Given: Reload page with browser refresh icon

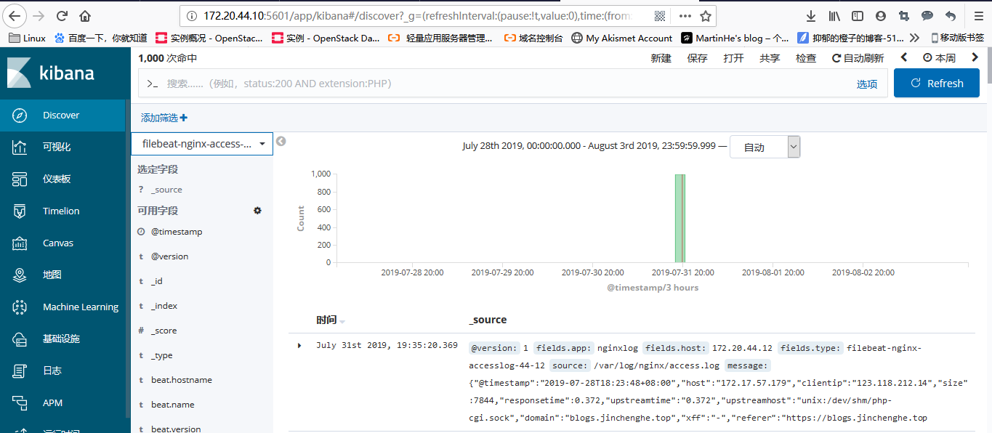Looking at the screenshot, I should 62,16.
